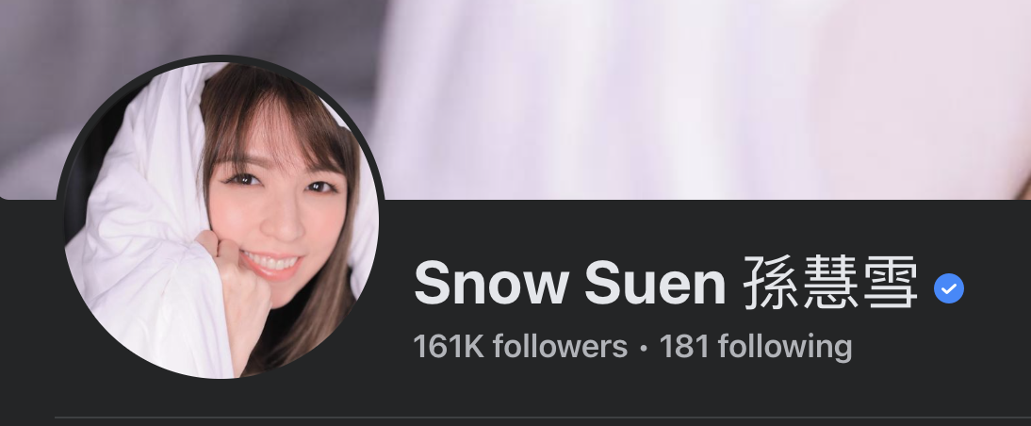This screenshot has width=1031, height=426.
Task: Click the dot separator between followers and following
Action: tap(644, 348)
